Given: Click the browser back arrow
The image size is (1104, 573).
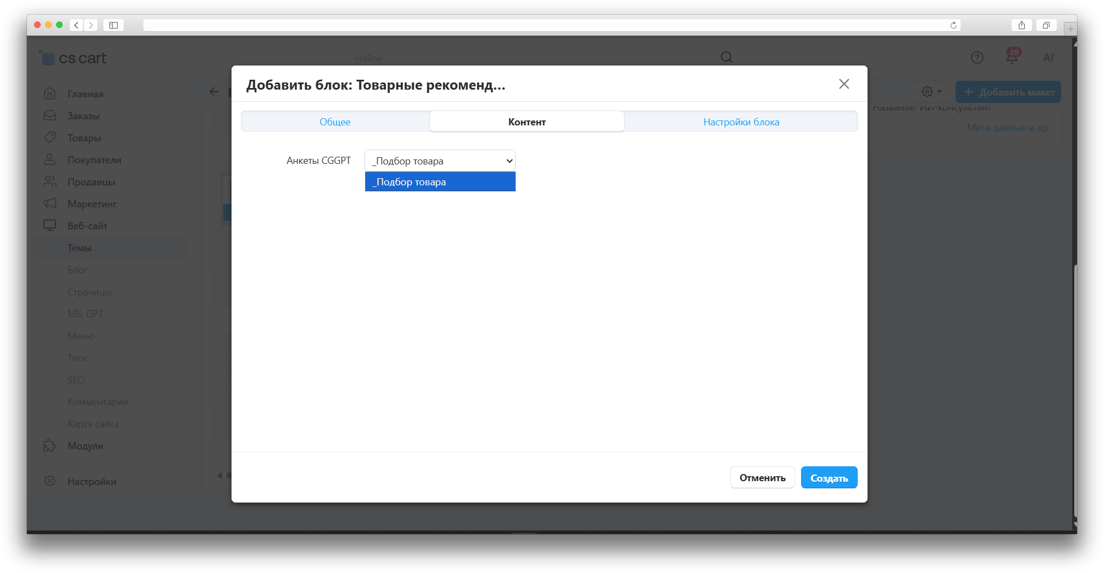Looking at the screenshot, I should (x=76, y=25).
